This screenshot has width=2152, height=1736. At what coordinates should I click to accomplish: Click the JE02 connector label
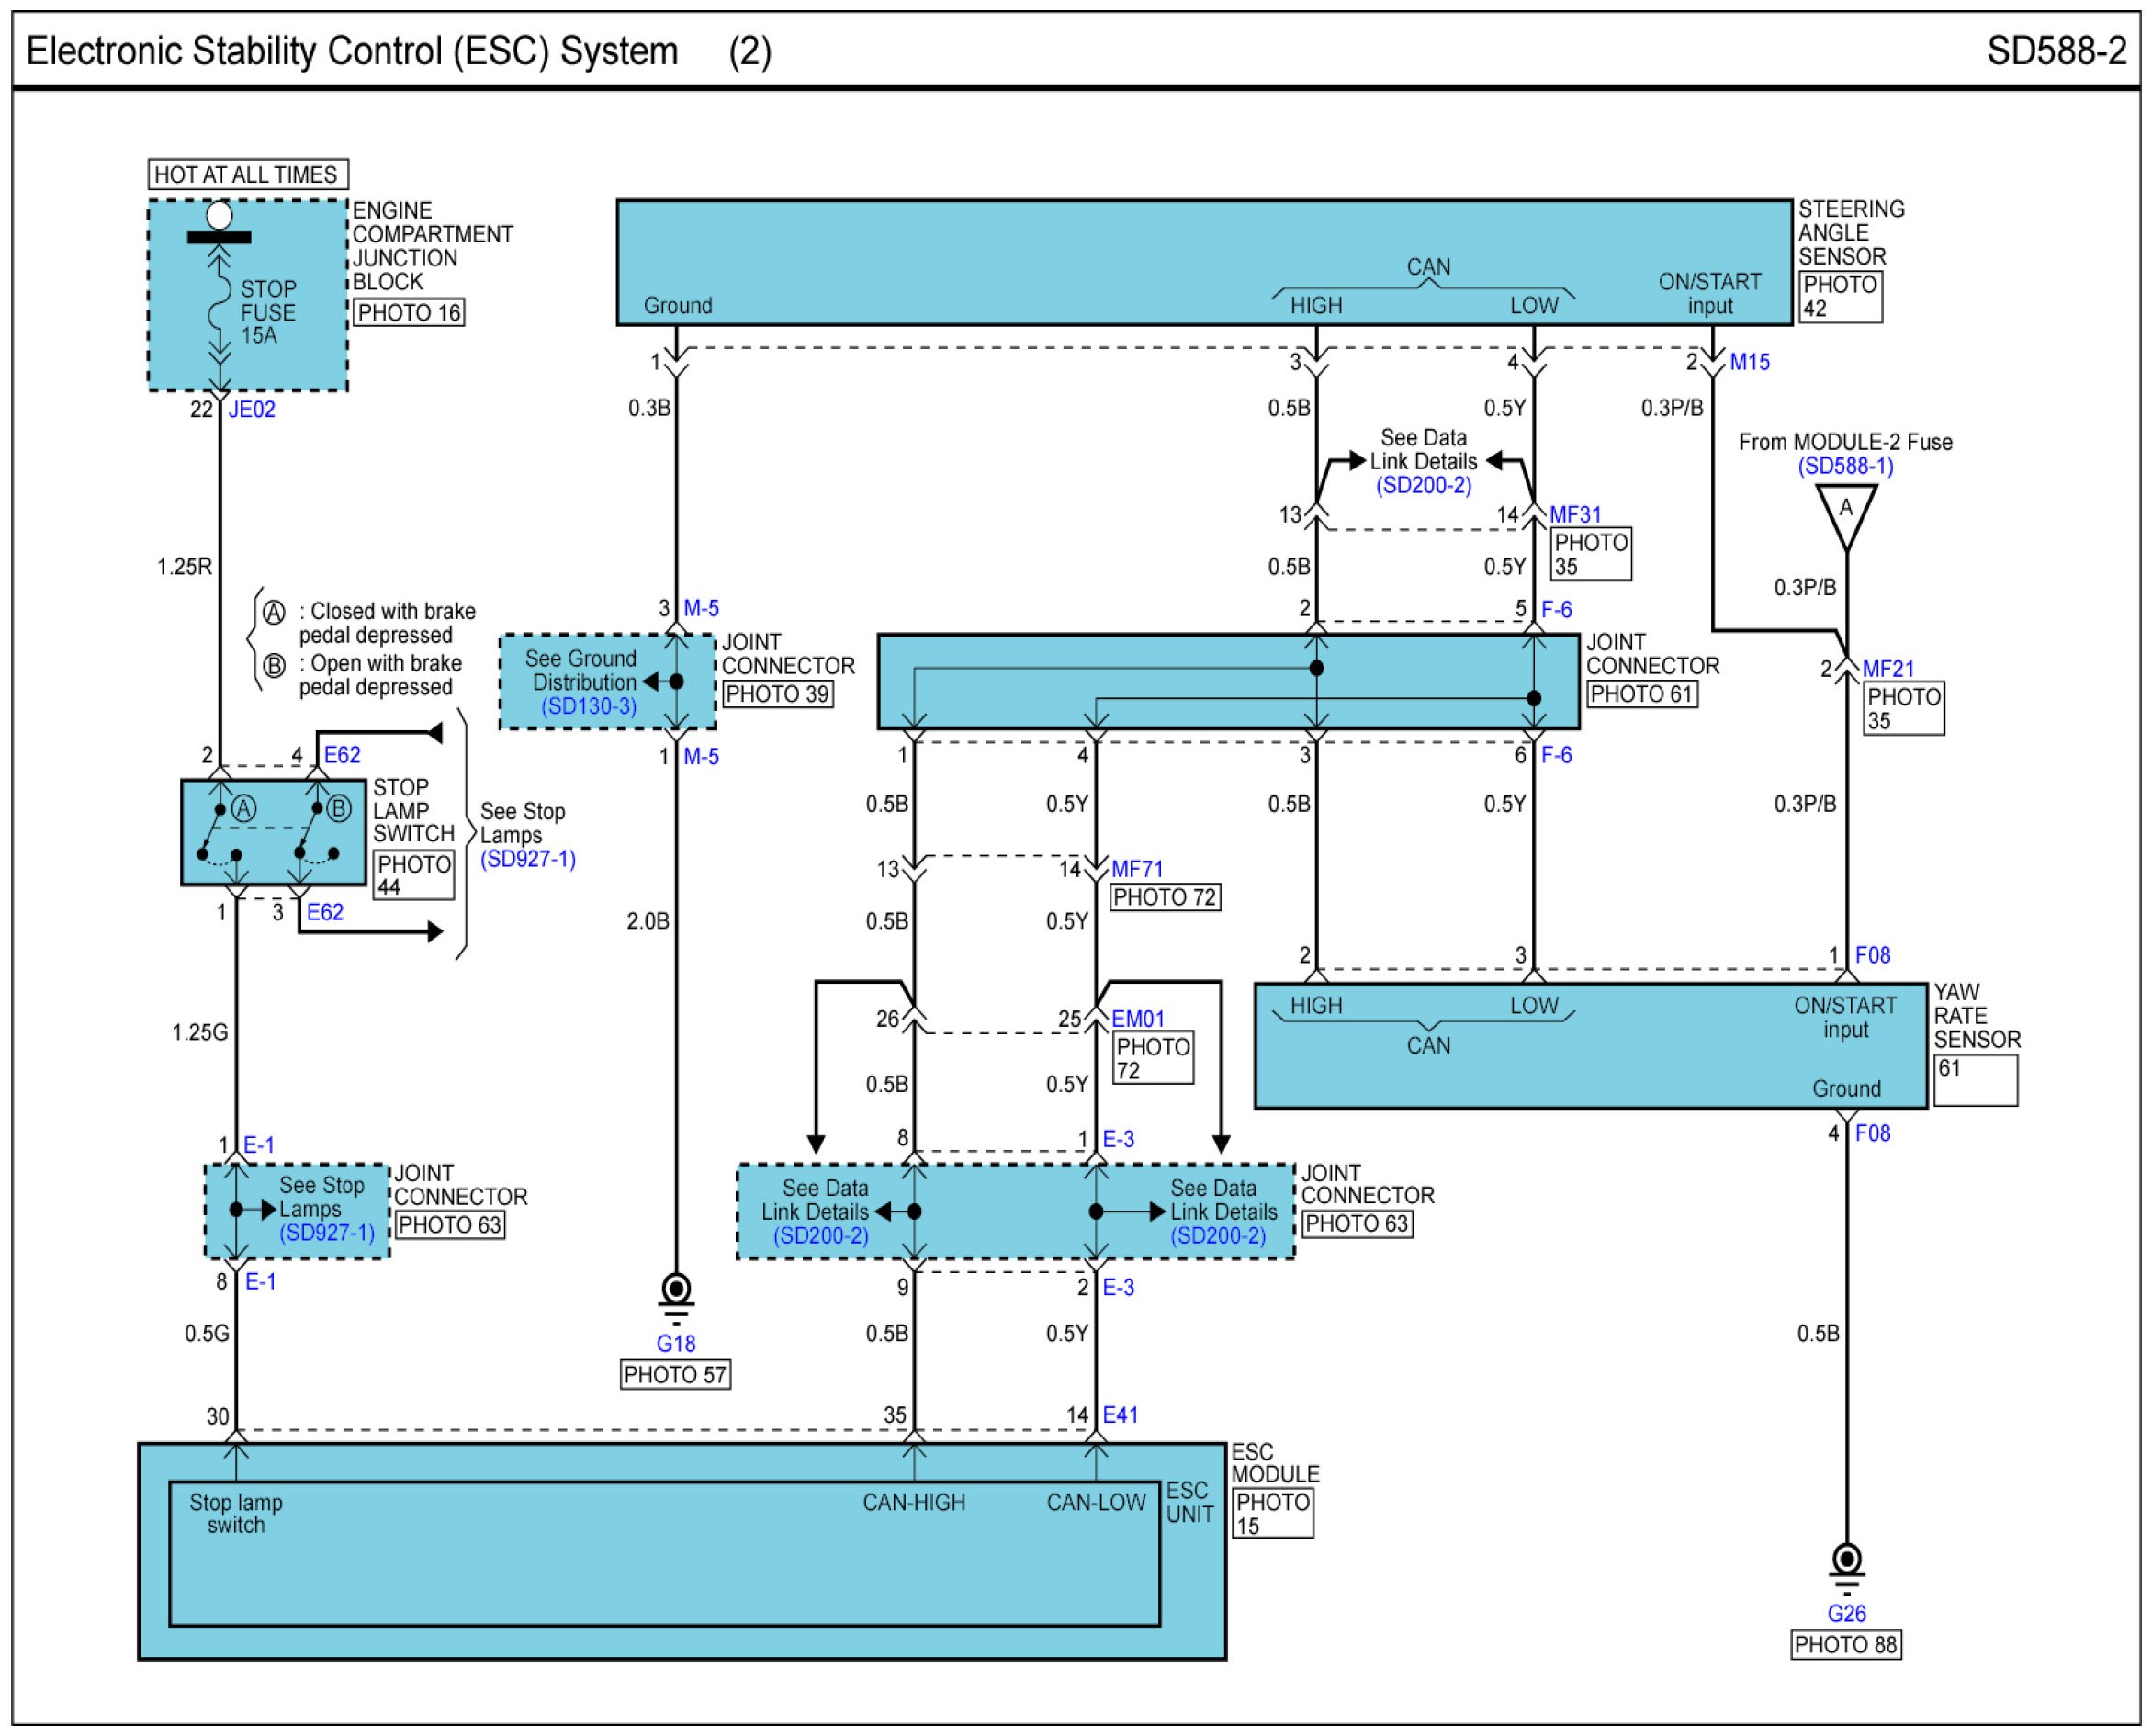tap(252, 409)
